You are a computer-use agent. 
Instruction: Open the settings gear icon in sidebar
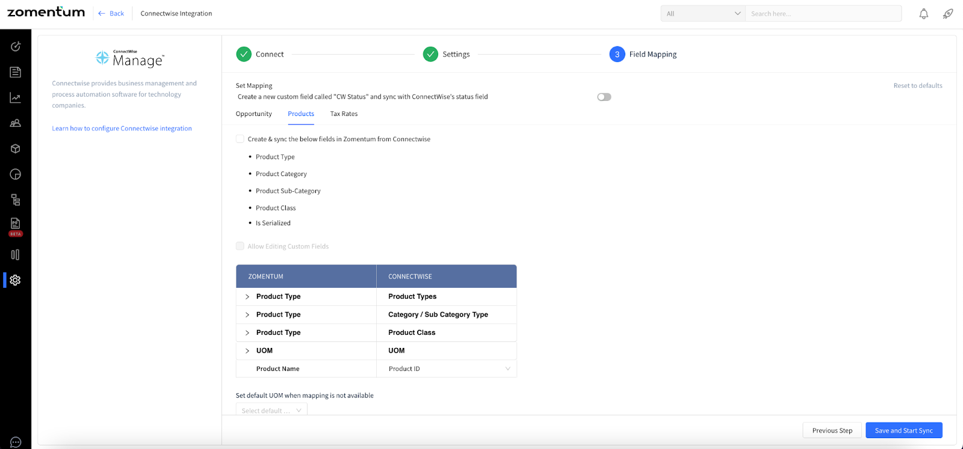(16, 280)
